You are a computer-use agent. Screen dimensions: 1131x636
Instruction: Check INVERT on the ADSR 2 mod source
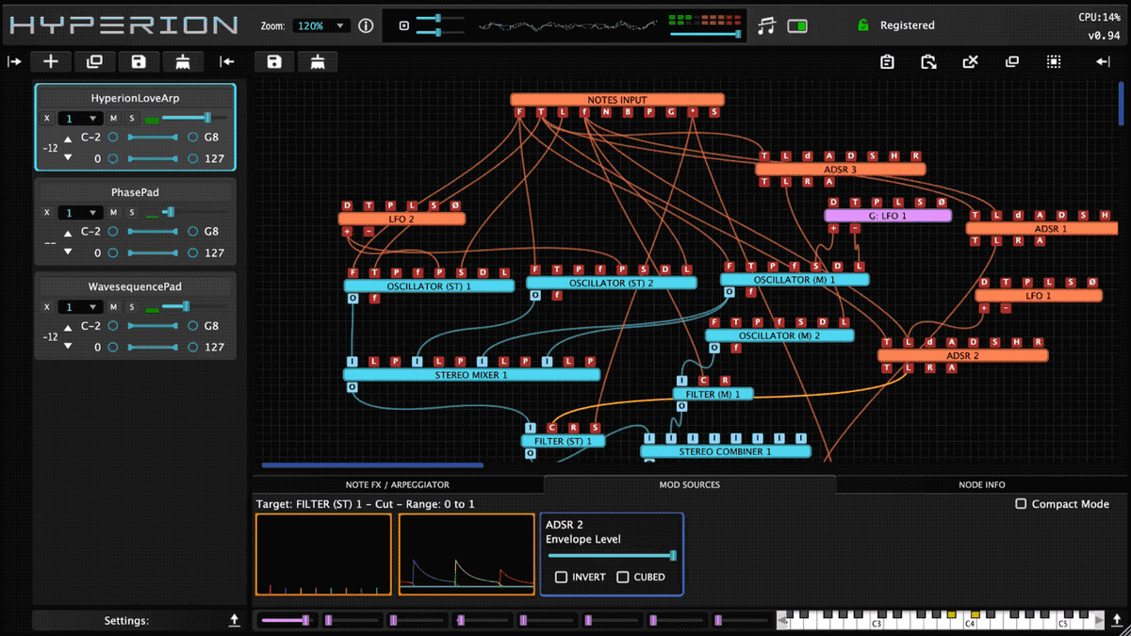[x=562, y=577]
